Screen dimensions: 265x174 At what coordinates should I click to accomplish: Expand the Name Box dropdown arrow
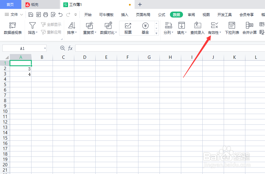point(45,48)
